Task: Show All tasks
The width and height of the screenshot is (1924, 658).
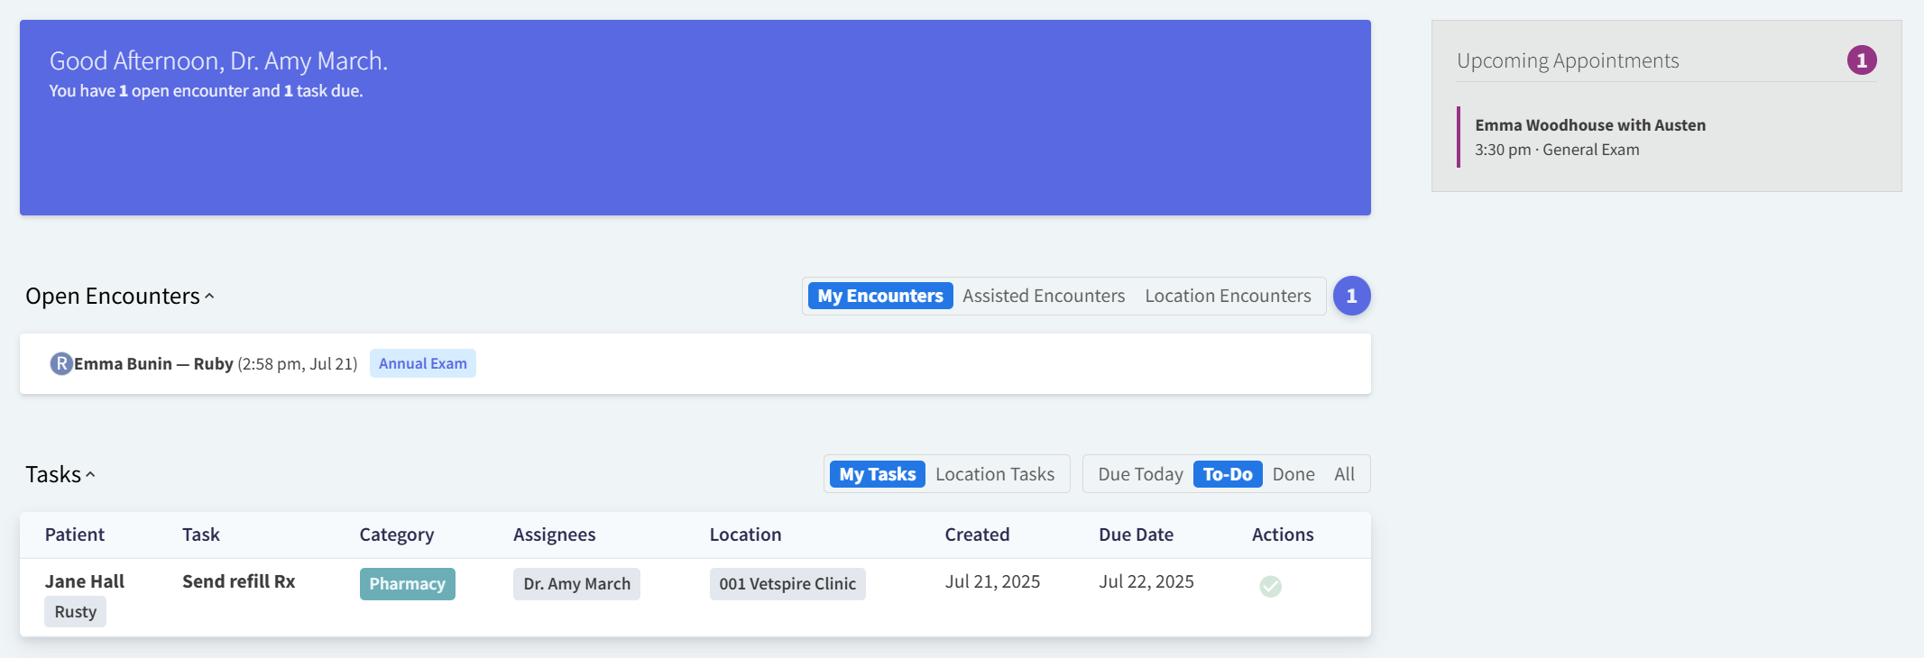Action: click(1344, 474)
